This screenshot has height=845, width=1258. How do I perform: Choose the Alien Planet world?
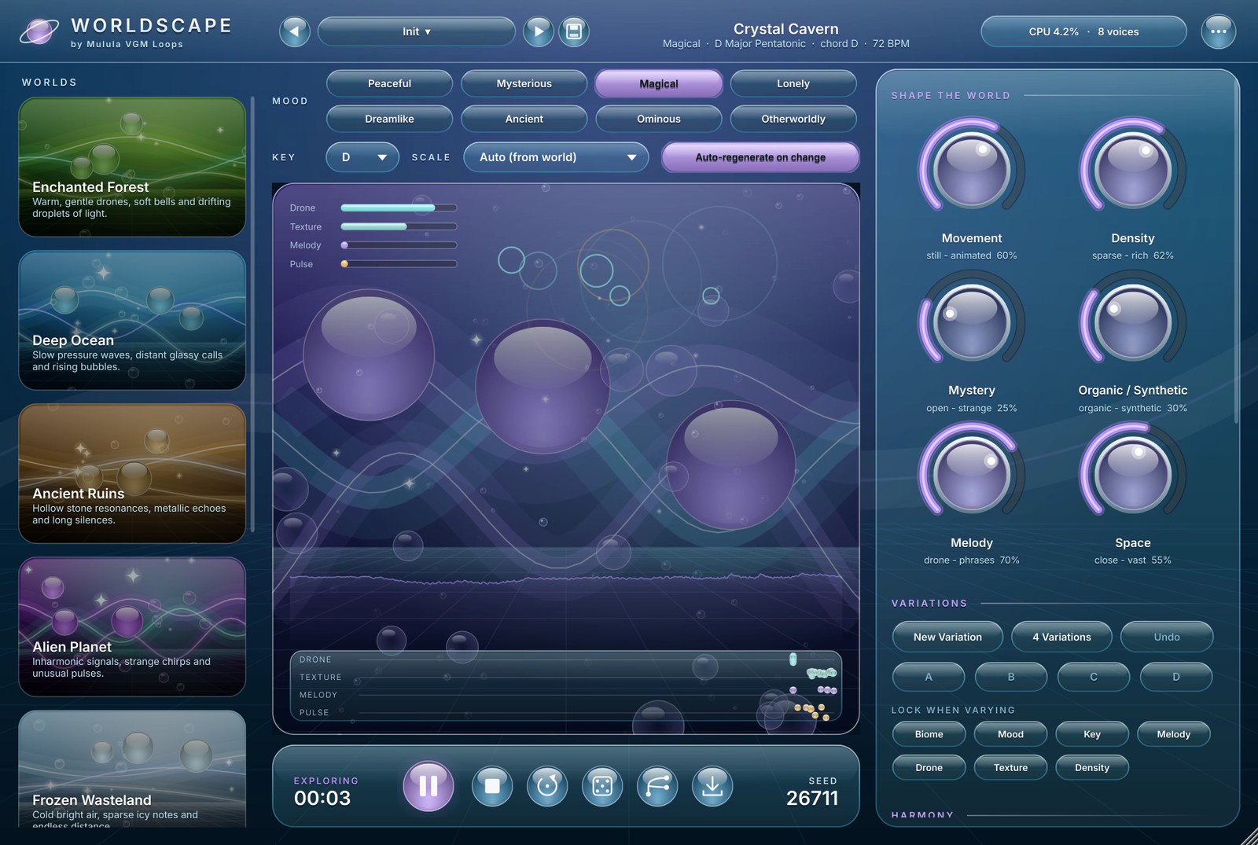(132, 626)
